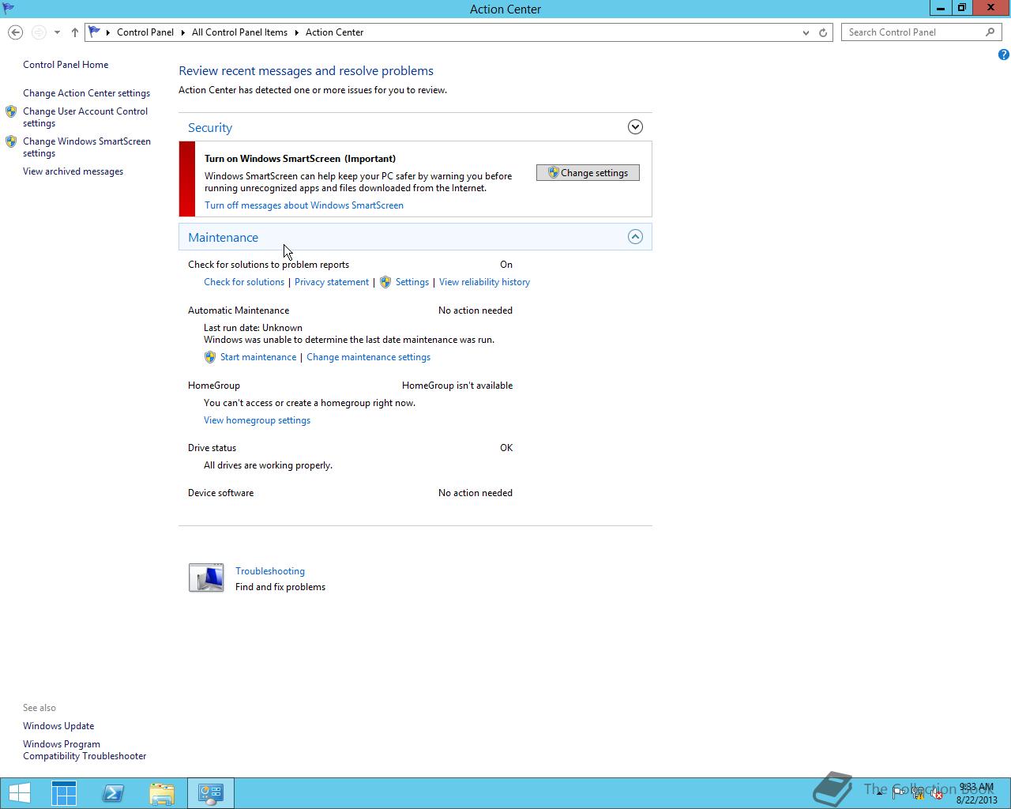Open View homegroup settings
This screenshot has height=809, width=1011.
coord(257,420)
